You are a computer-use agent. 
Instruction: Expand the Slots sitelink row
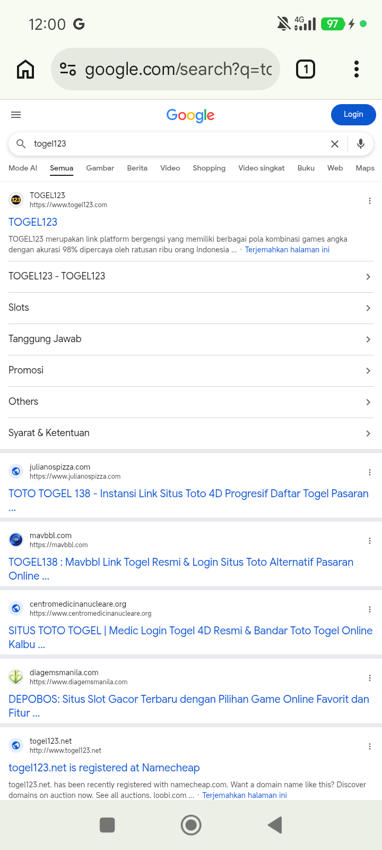tap(191, 308)
